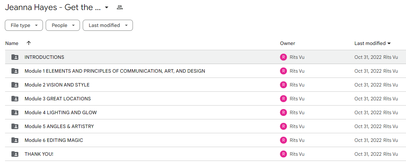Screen dimensions: 406x163
Task: Click the Rits Vu avatar in the Module 2 row
Action: coord(283,84)
